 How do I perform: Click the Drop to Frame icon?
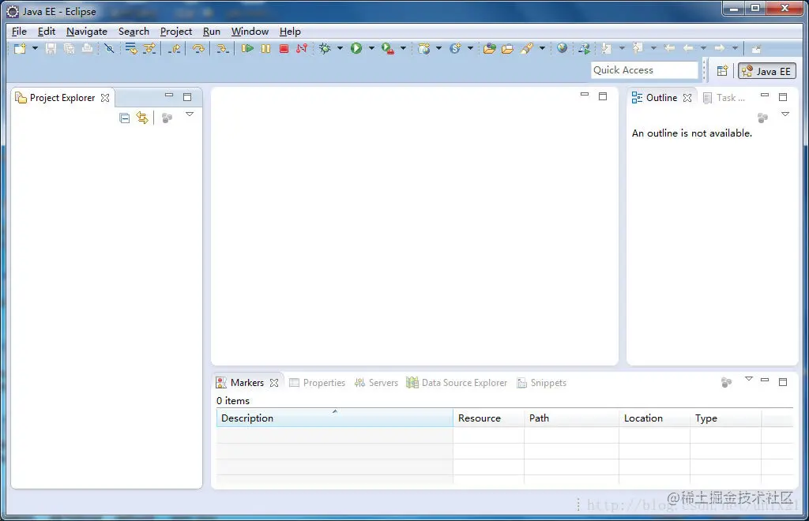click(x=131, y=48)
